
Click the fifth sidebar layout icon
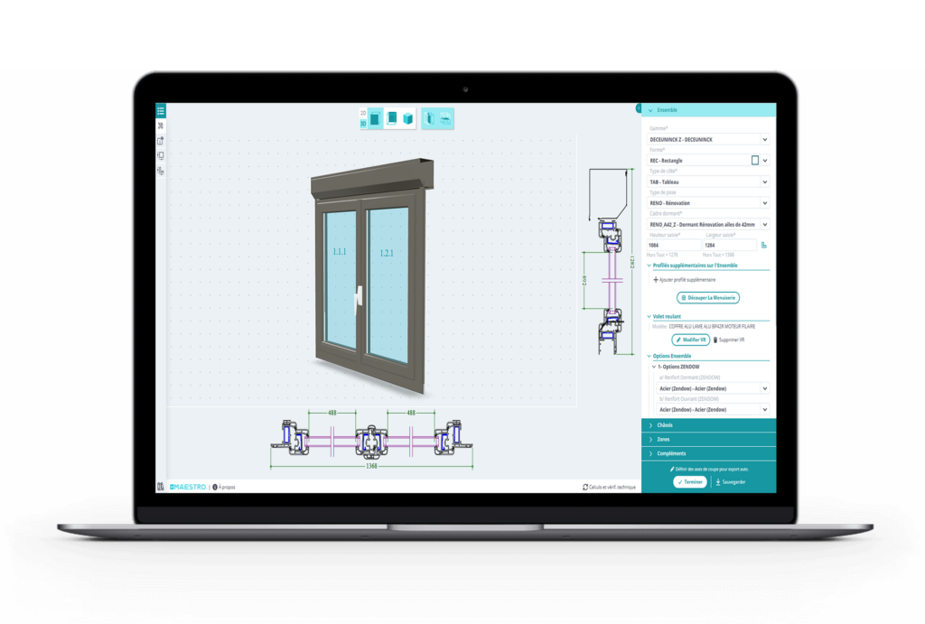[x=161, y=171]
